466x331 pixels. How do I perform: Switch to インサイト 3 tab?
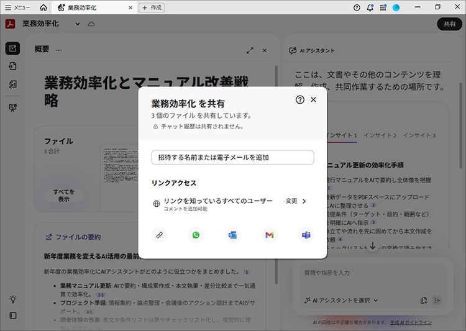419,135
